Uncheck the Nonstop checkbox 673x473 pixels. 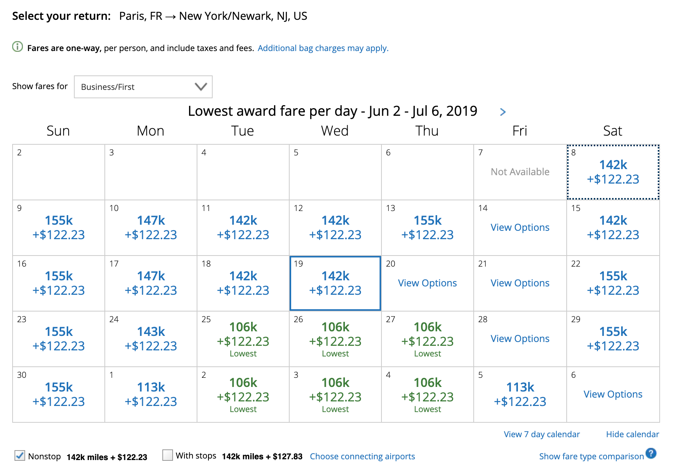pyautogui.click(x=20, y=455)
